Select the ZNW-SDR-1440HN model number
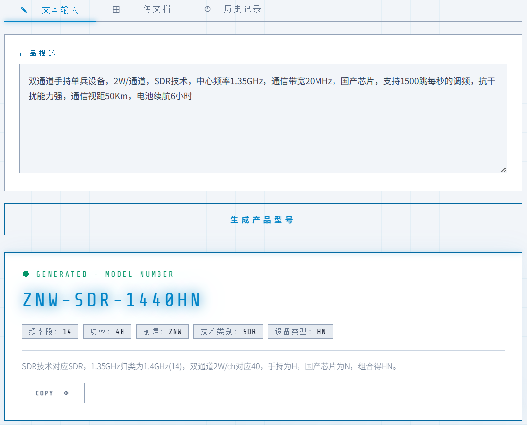 coord(112,300)
